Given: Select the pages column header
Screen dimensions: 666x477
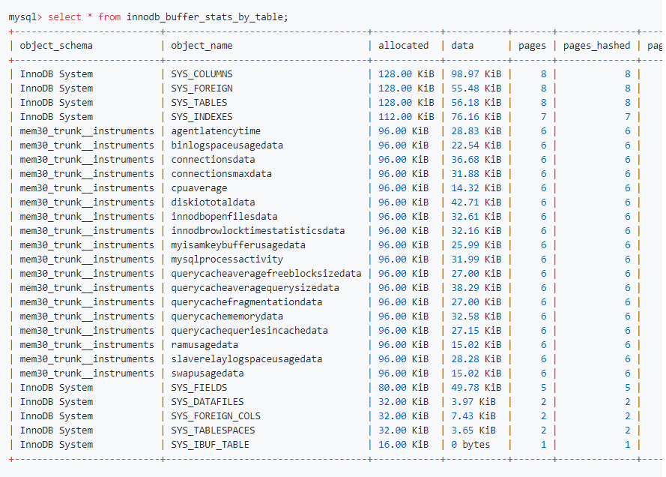Looking at the screenshot, I should [532, 45].
